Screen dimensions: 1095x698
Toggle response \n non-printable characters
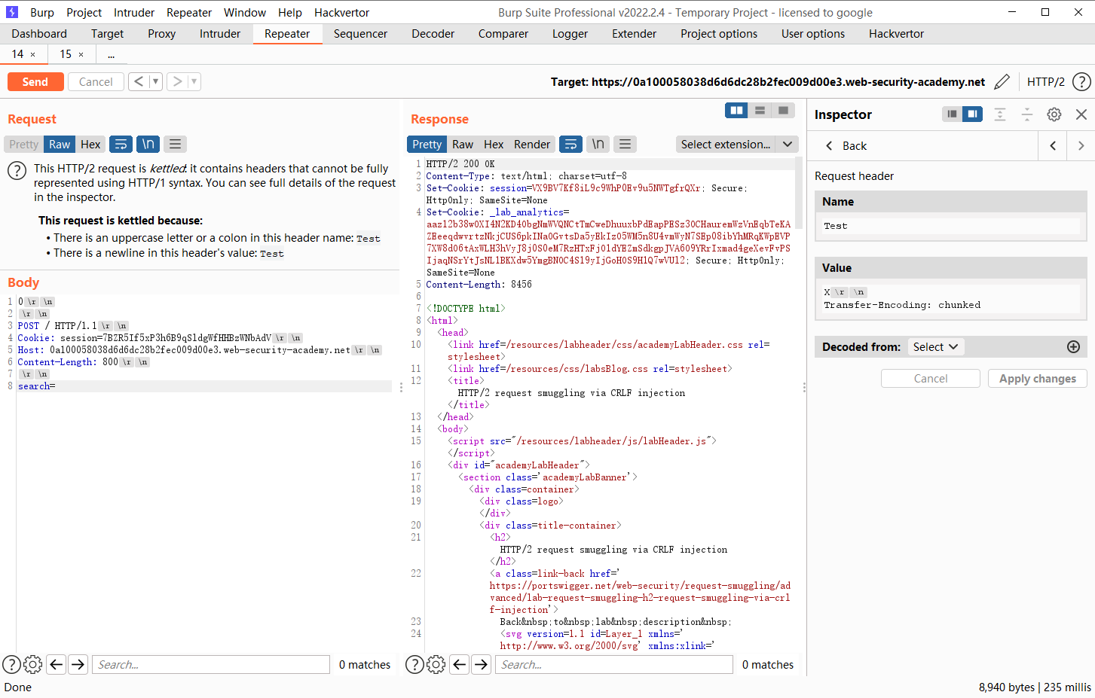598,145
